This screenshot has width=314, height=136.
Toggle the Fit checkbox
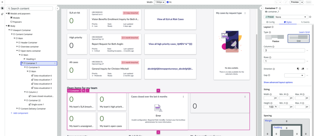pos(168,2)
